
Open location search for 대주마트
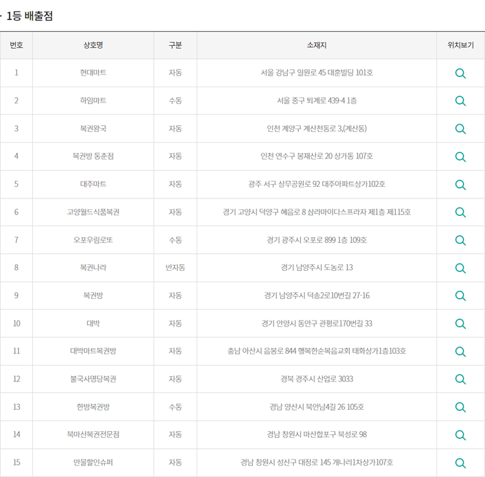(460, 185)
